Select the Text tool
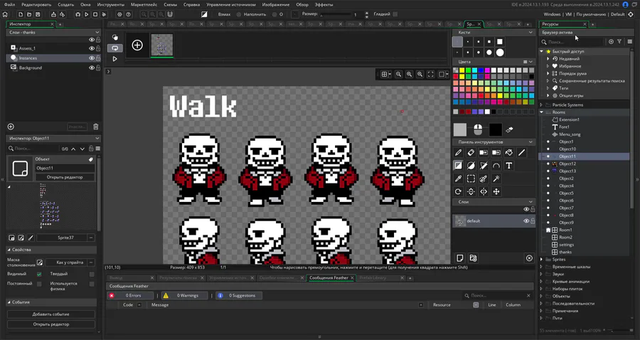The width and height of the screenshot is (640, 340). [508, 166]
